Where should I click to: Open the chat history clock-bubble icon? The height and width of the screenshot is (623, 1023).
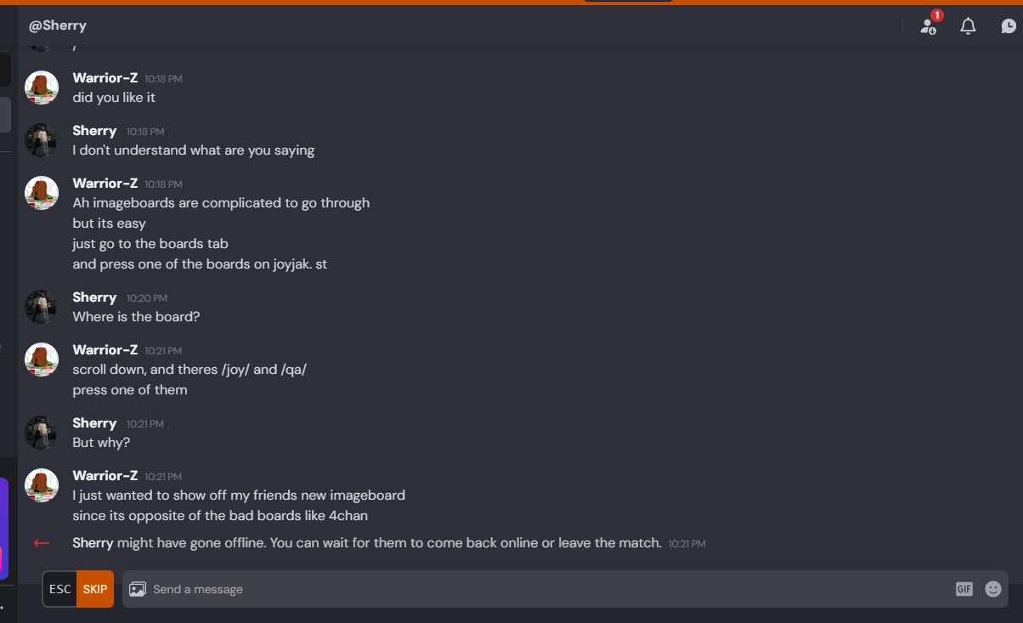[x=1008, y=26]
